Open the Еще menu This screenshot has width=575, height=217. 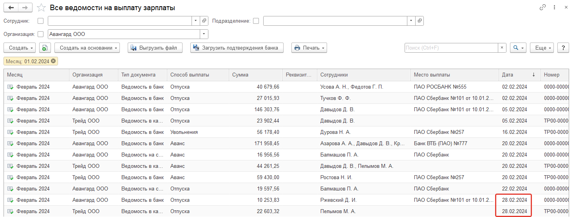click(542, 48)
